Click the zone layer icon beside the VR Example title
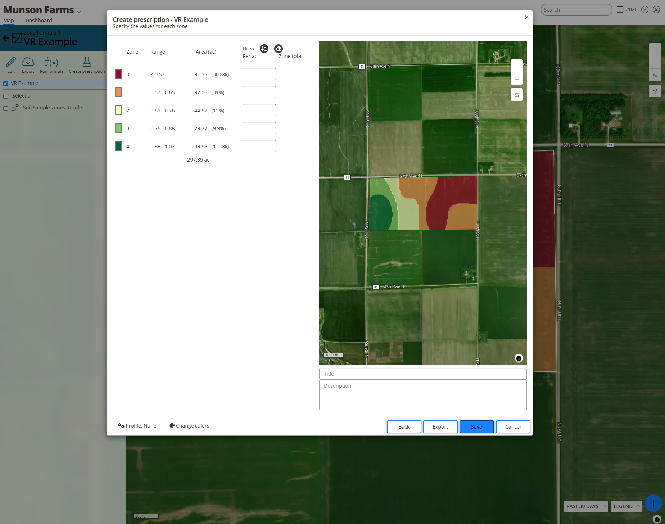 click(17, 38)
